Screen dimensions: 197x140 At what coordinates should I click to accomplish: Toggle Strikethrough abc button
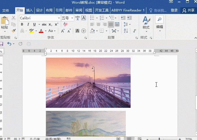tap(44, 24)
